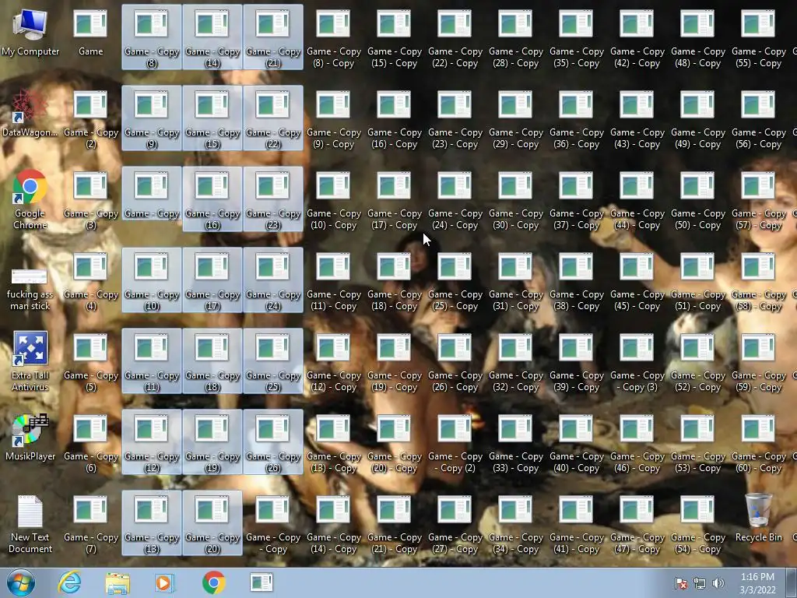
Task: Select the Game - Copy (58) - Copy icon
Action: click(758, 281)
